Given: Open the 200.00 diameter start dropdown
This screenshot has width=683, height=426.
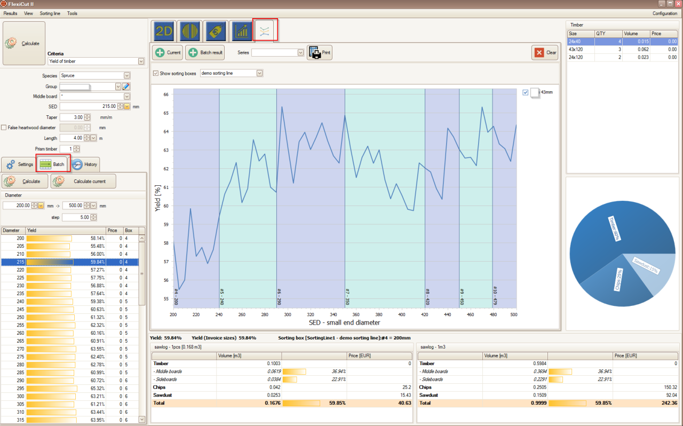Looking at the screenshot, I should [41, 206].
